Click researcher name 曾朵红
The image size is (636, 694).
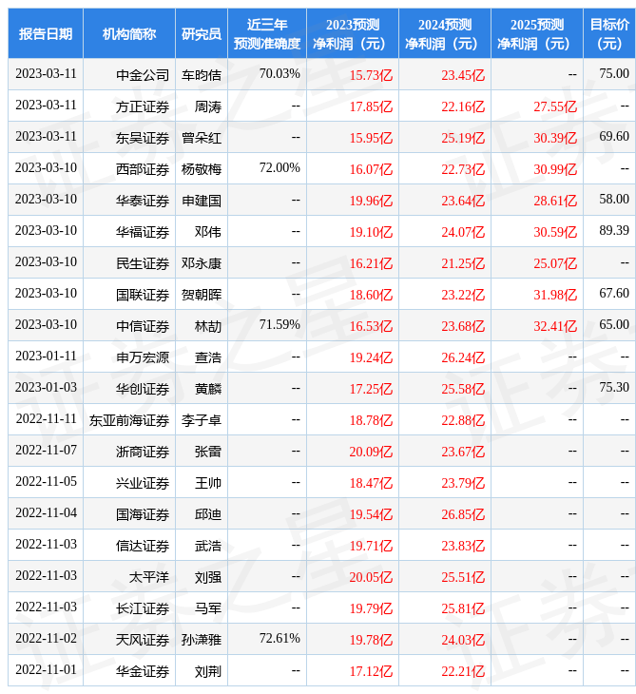(x=202, y=138)
